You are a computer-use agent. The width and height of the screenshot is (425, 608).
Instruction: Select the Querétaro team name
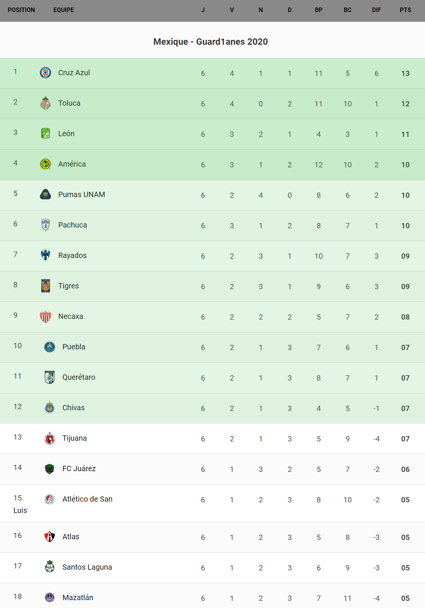click(79, 377)
